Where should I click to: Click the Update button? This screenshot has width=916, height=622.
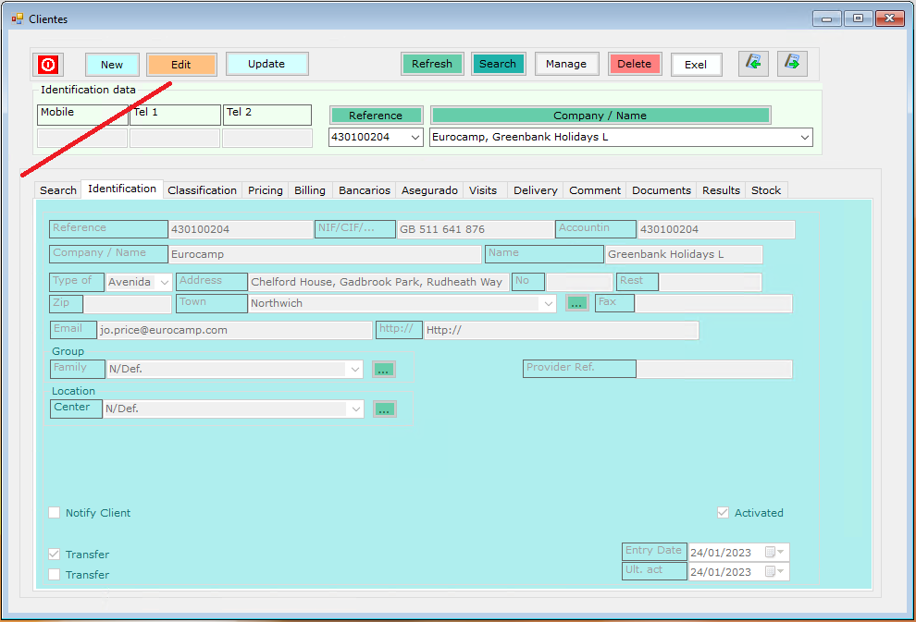click(266, 64)
